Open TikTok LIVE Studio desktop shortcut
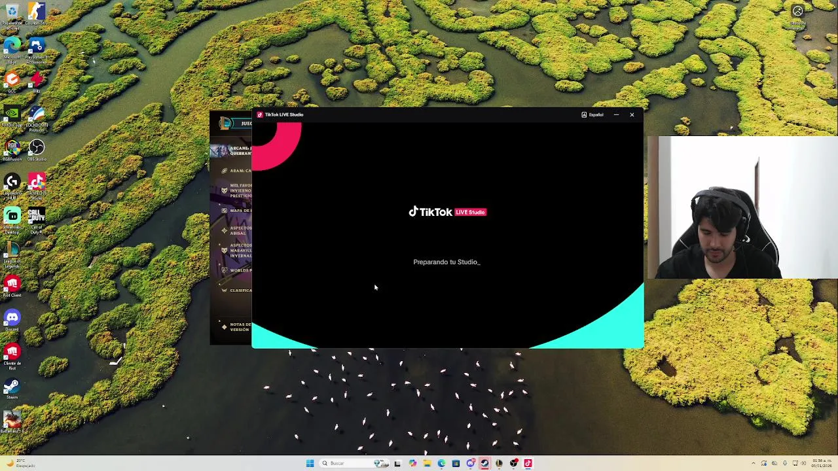The height and width of the screenshot is (471, 838). [37, 185]
